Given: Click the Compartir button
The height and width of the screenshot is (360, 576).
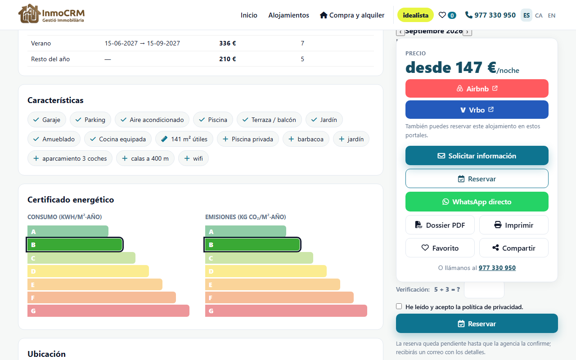Looking at the screenshot, I should 514,248.
